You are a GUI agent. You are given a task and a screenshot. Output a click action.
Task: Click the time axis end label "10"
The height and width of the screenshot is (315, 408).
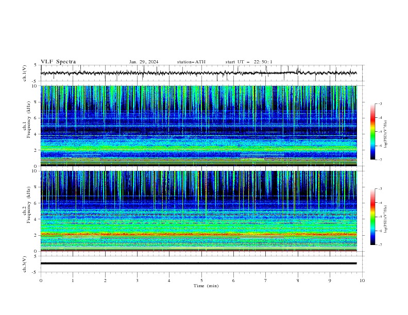click(x=362, y=281)
